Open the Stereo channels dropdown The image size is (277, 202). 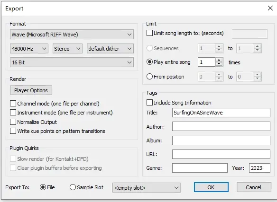[67, 48]
